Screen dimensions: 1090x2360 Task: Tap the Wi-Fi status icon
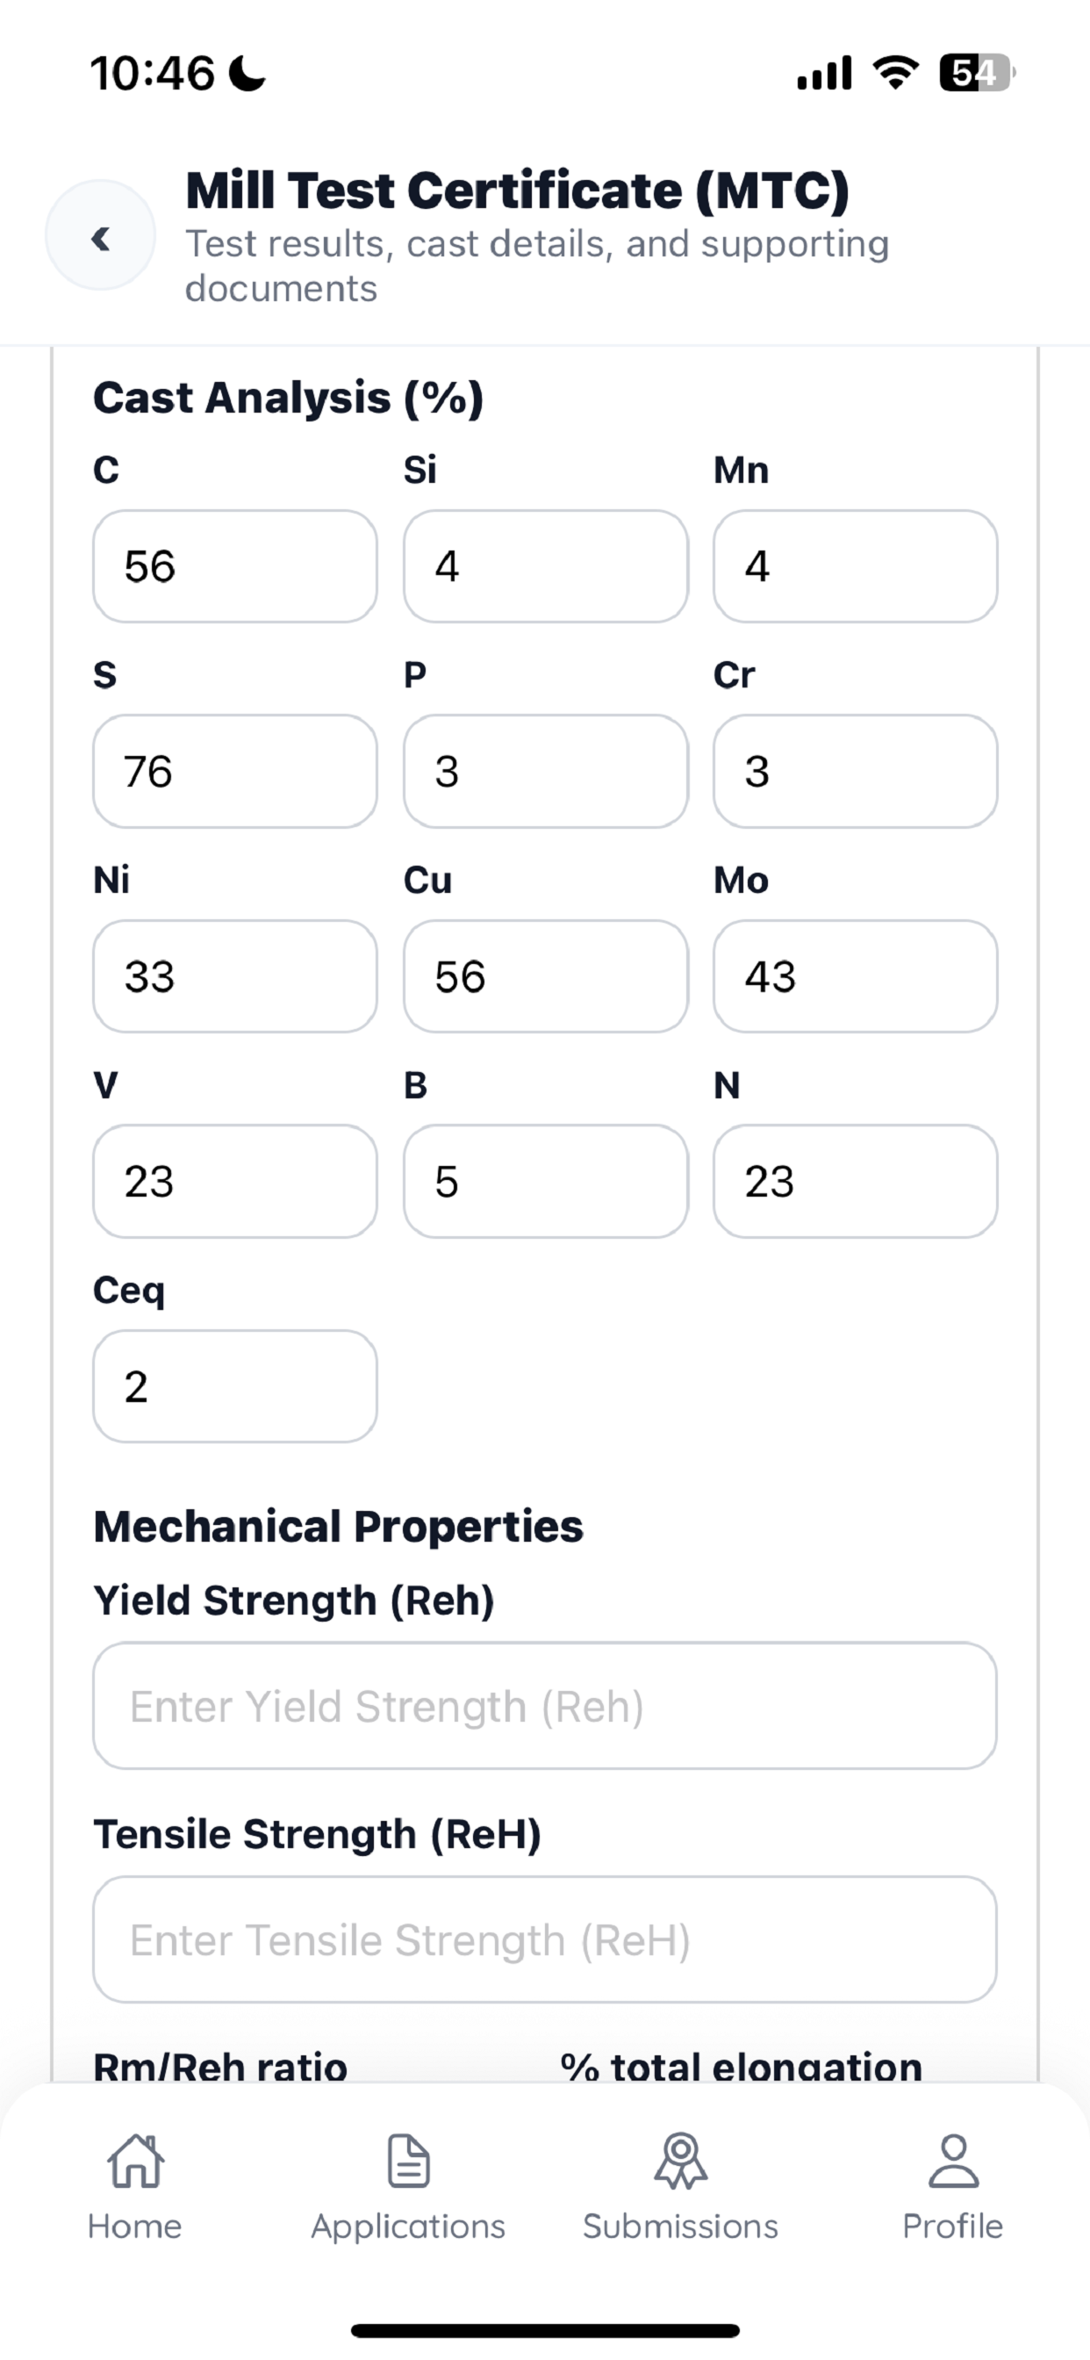(x=897, y=72)
